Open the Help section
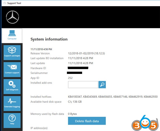Image resolution: width=160 pixels, height=131 pixels. coord(12,121)
